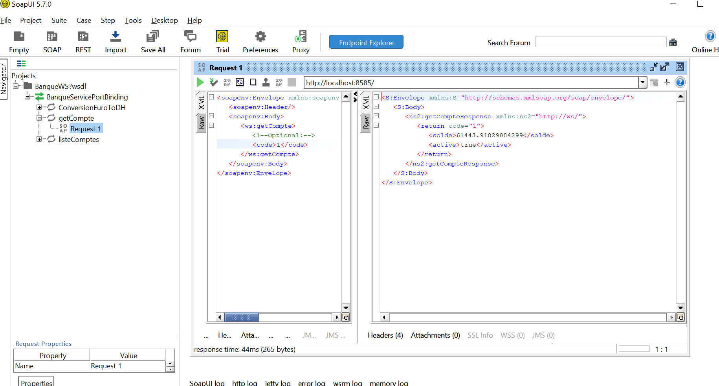Open Online Help via the blue question icon

point(710,35)
